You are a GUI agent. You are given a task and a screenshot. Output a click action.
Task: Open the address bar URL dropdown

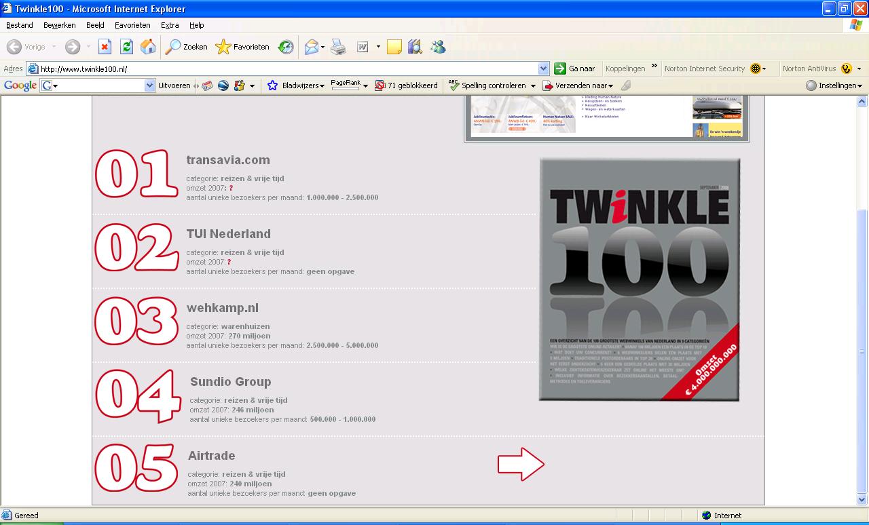(543, 69)
